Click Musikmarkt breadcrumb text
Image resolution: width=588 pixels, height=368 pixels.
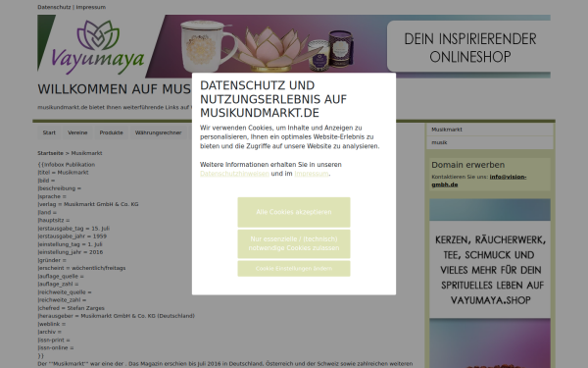[x=86, y=153]
